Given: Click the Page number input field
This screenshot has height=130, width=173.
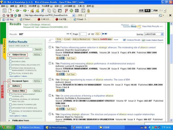Looking at the screenshot, I should pos(83,34).
